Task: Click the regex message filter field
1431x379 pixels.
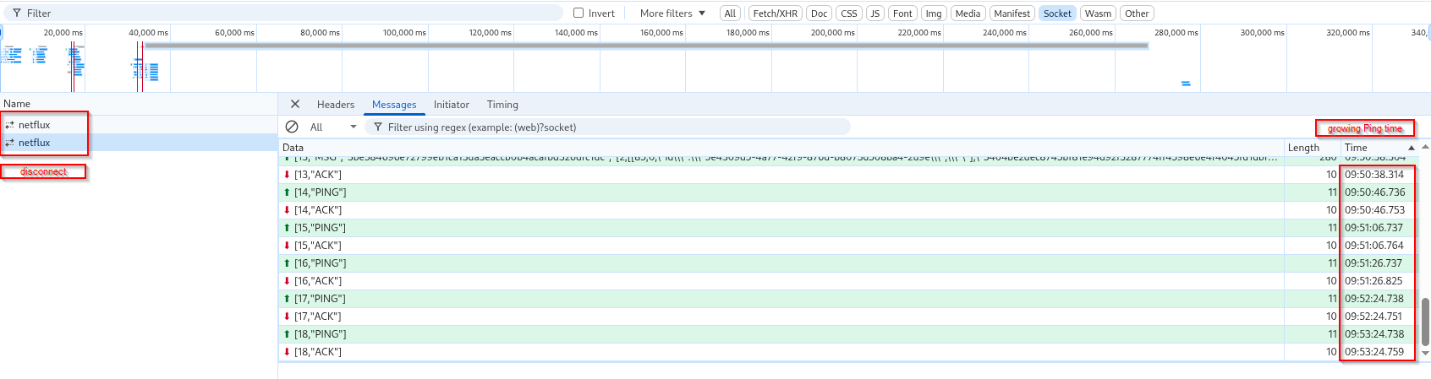Action: click(x=609, y=127)
